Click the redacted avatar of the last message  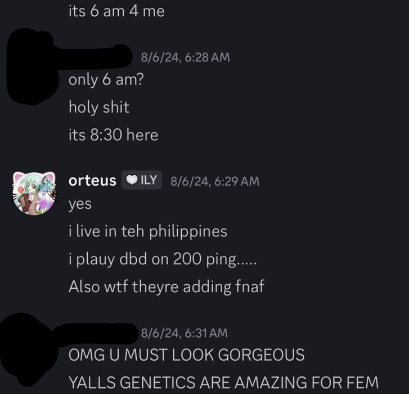tap(29, 350)
